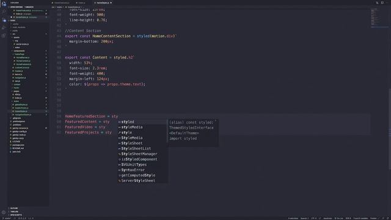Click 'FeaturedProjects' in the code

[x=82, y=133]
